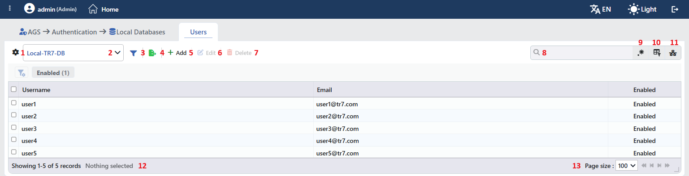Image resolution: width=689 pixels, height=176 pixels.
Task: Check the box for user5
Action: 14,152
